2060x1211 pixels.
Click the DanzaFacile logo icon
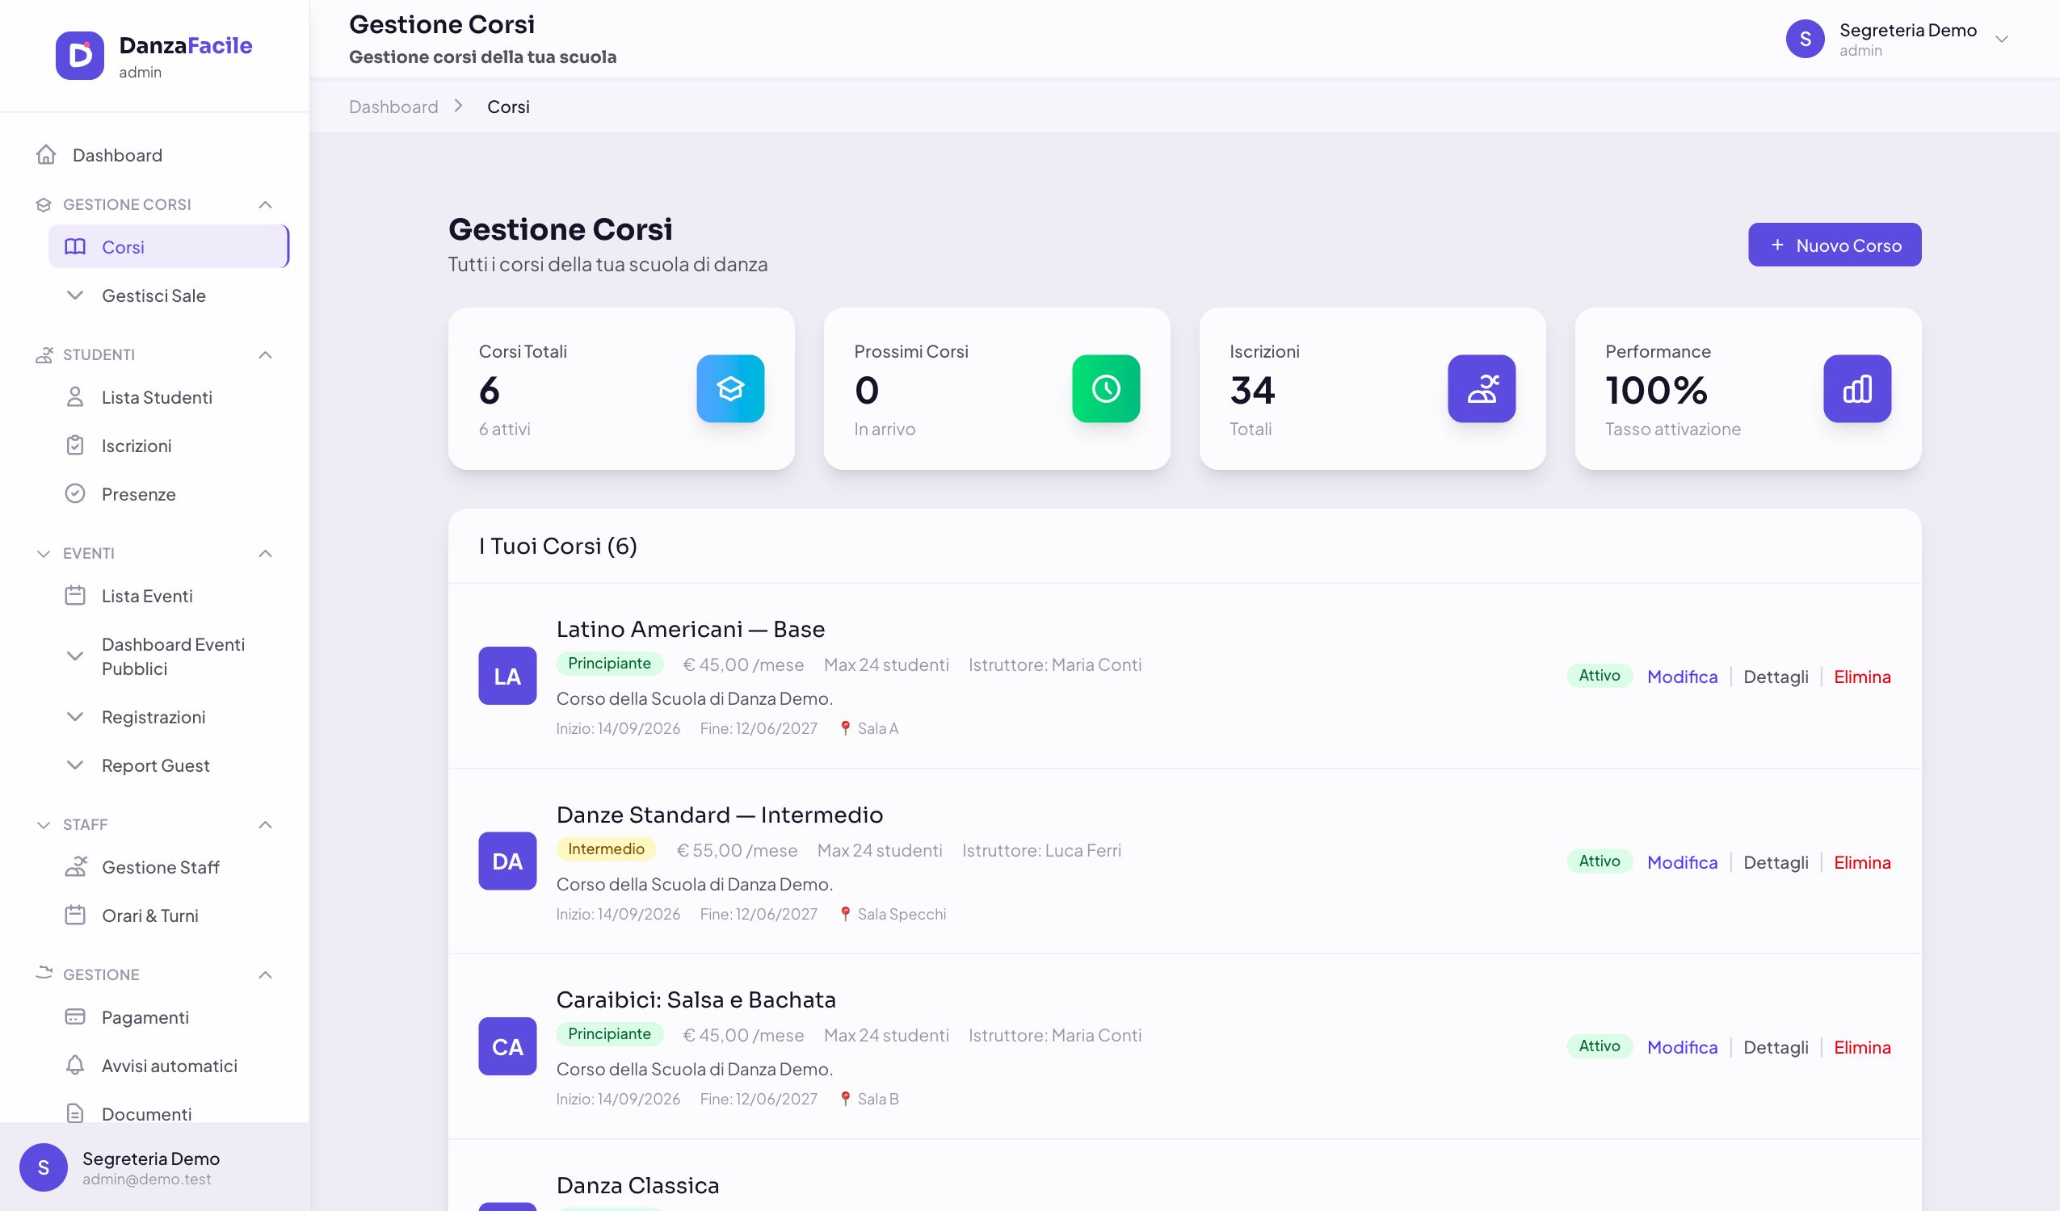tap(79, 56)
